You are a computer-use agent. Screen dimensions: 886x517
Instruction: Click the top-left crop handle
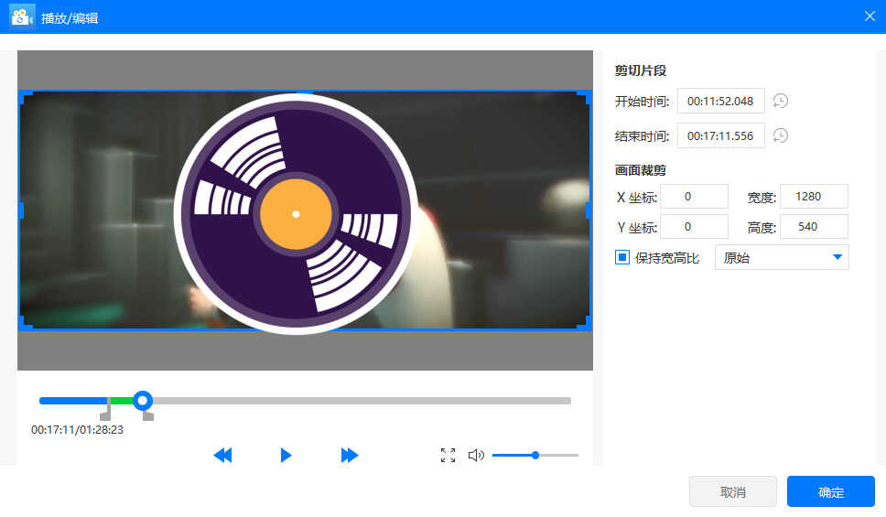pyautogui.click(x=24, y=95)
